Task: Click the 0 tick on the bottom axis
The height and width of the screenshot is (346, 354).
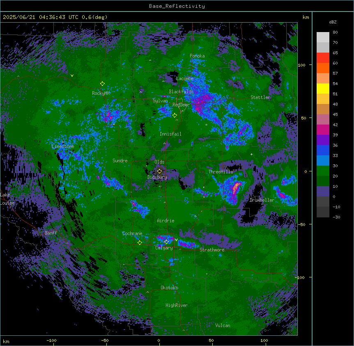Action: [159, 340]
